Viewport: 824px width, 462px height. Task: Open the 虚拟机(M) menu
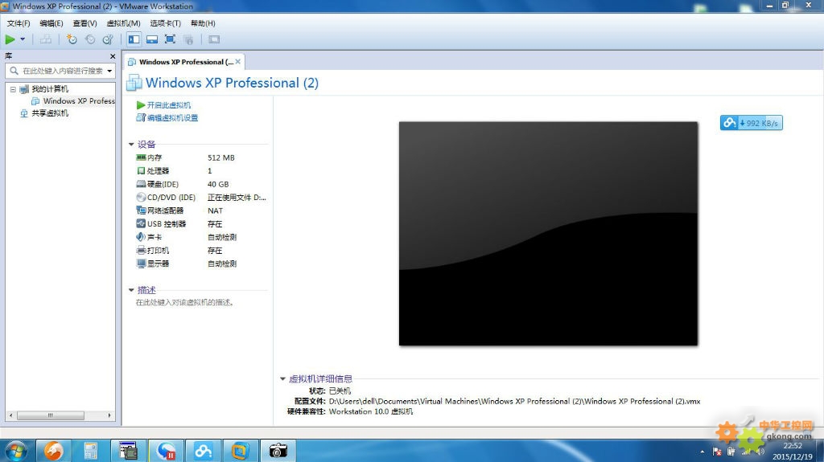[x=123, y=23]
